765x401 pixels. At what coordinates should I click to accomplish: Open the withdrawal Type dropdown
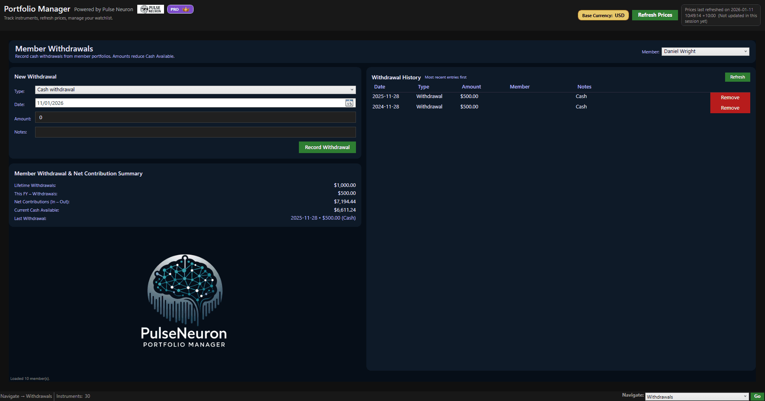click(x=195, y=90)
